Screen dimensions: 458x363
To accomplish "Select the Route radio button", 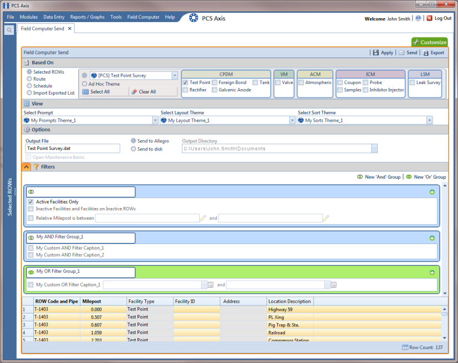I will pyautogui.click(x=29, y=79).
